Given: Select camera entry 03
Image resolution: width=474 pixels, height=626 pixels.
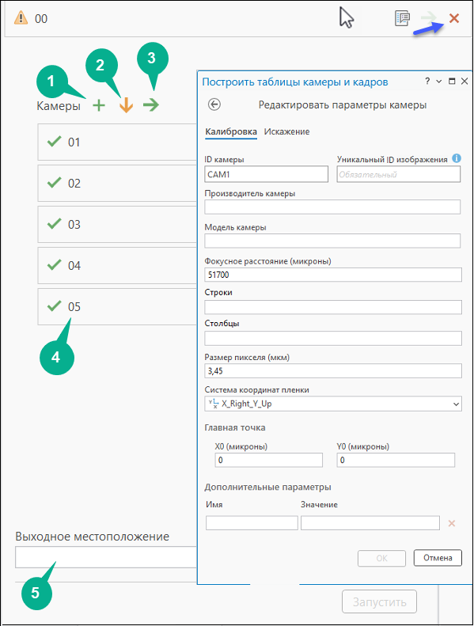Looking at the screenshot, I should [117, 225].
